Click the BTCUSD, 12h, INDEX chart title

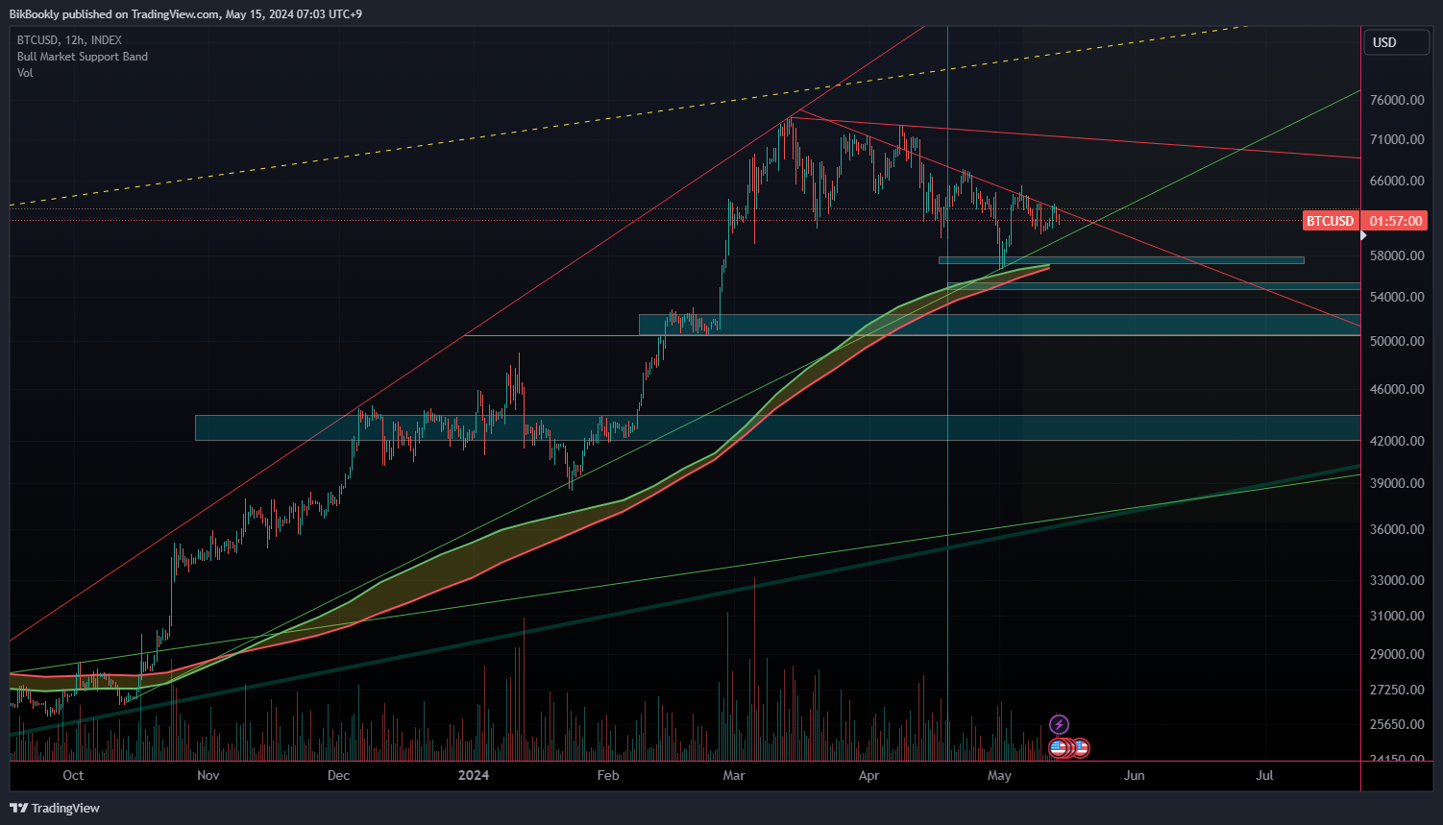(x=69, y=40)
